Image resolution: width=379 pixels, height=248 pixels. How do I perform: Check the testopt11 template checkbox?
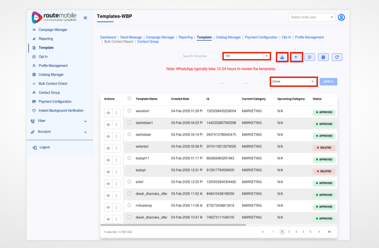[x=129, y=158]
